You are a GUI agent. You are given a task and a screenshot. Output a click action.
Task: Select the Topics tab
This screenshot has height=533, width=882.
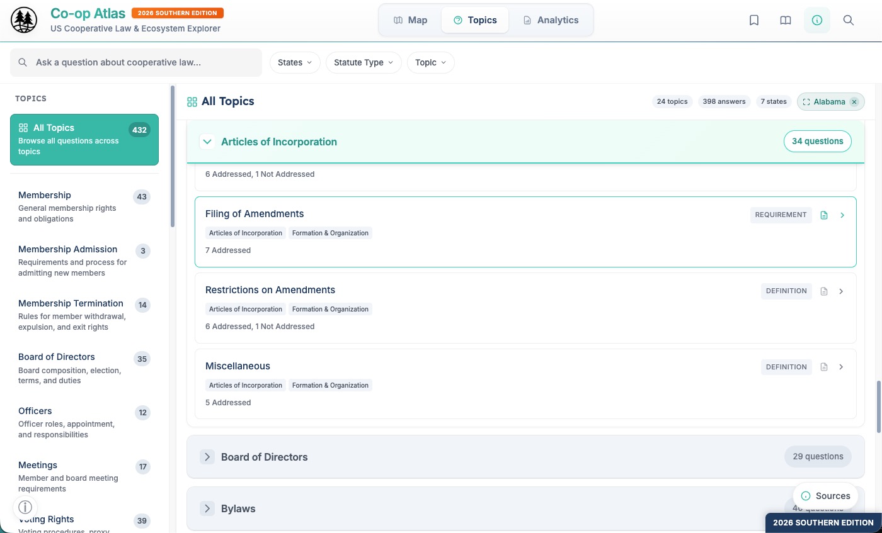pyautogui.click(x=475, y=20)
